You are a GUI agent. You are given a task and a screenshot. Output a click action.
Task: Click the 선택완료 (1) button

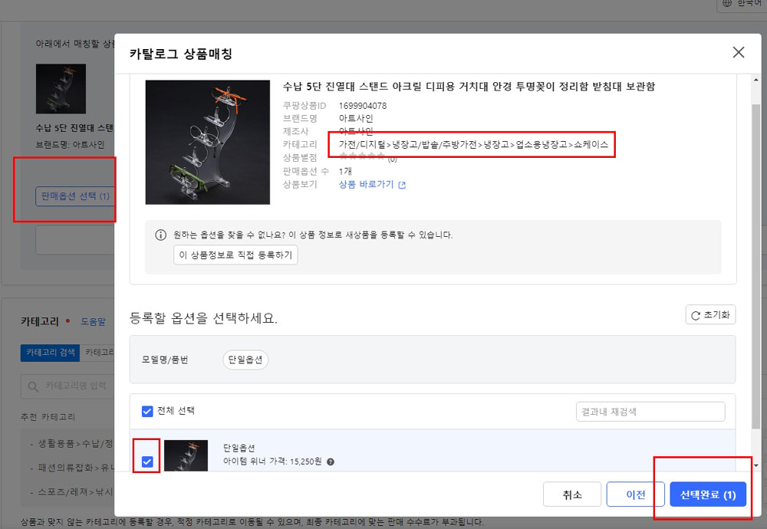[x=708, y=495]
